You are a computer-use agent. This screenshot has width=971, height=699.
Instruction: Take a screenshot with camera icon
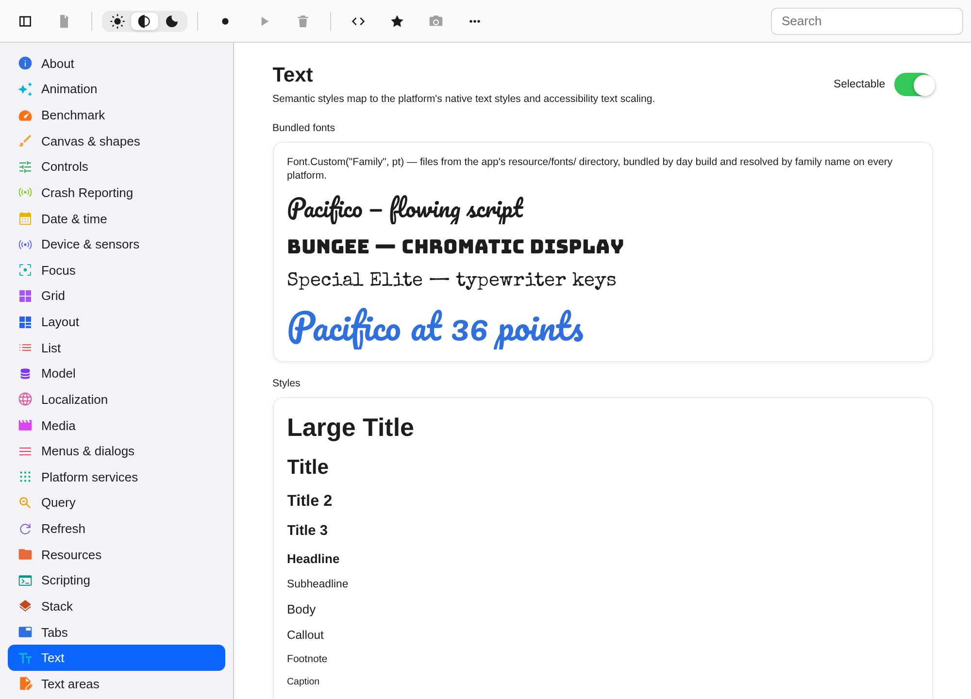(x=436, y=21)
